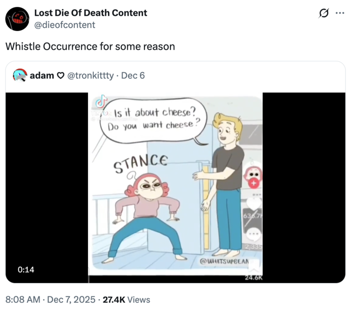Click the heart emoji beside adam's name
The image size is (352, 311).
61,76
